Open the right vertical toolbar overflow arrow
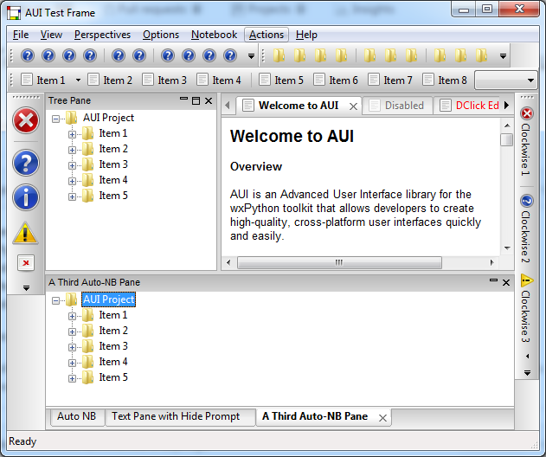Image resolution: width=546 pixels, height=457 pixels. tap(527, 373)
